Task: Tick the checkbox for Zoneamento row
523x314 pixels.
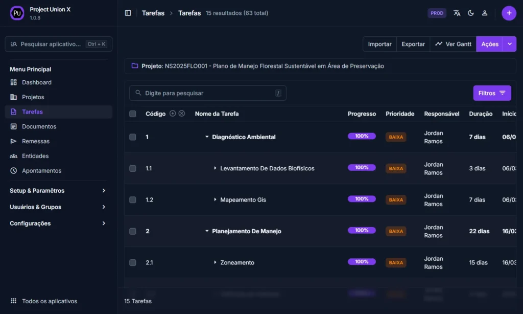Action: 133,263
